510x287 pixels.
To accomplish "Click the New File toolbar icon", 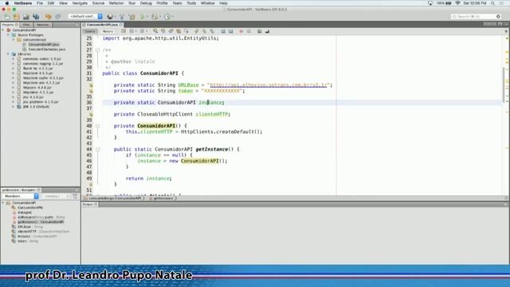I will 7,17.
